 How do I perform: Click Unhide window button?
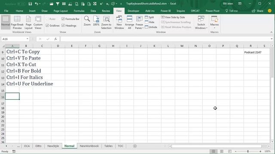pos(151,27)
